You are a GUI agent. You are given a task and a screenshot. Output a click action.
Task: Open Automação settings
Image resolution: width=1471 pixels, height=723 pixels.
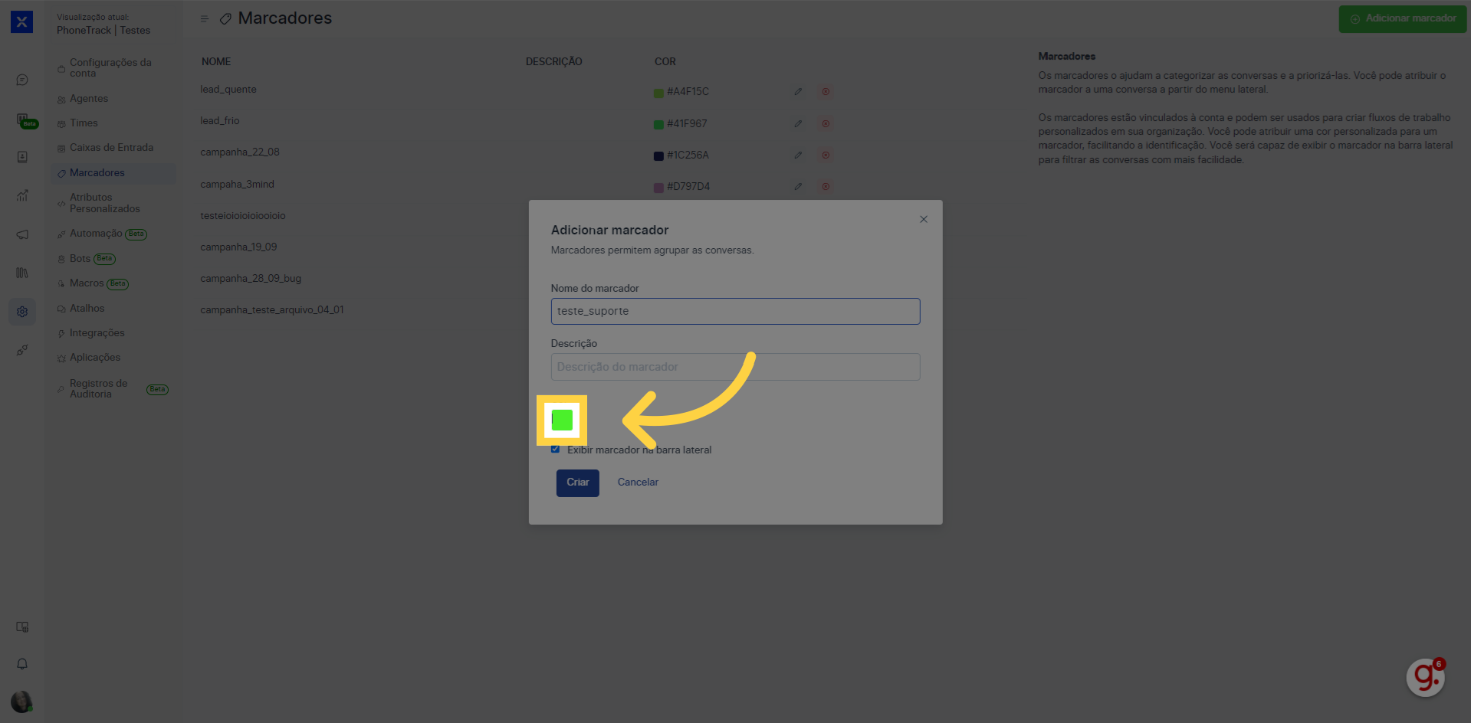pos(113,234)
